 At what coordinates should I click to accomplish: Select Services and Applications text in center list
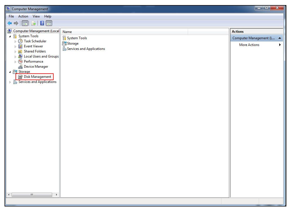[x=86, y=49]
